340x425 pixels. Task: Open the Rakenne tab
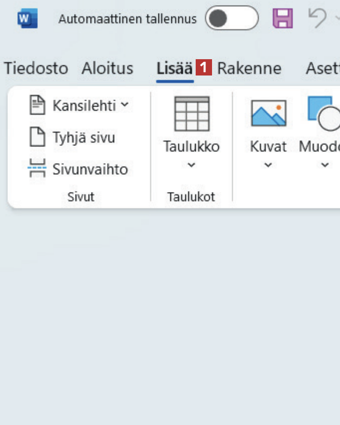coord(249,69)
